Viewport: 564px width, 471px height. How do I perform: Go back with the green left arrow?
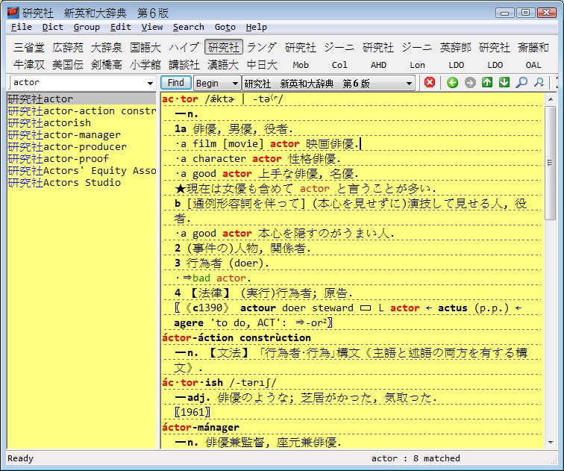click(453, 83)
